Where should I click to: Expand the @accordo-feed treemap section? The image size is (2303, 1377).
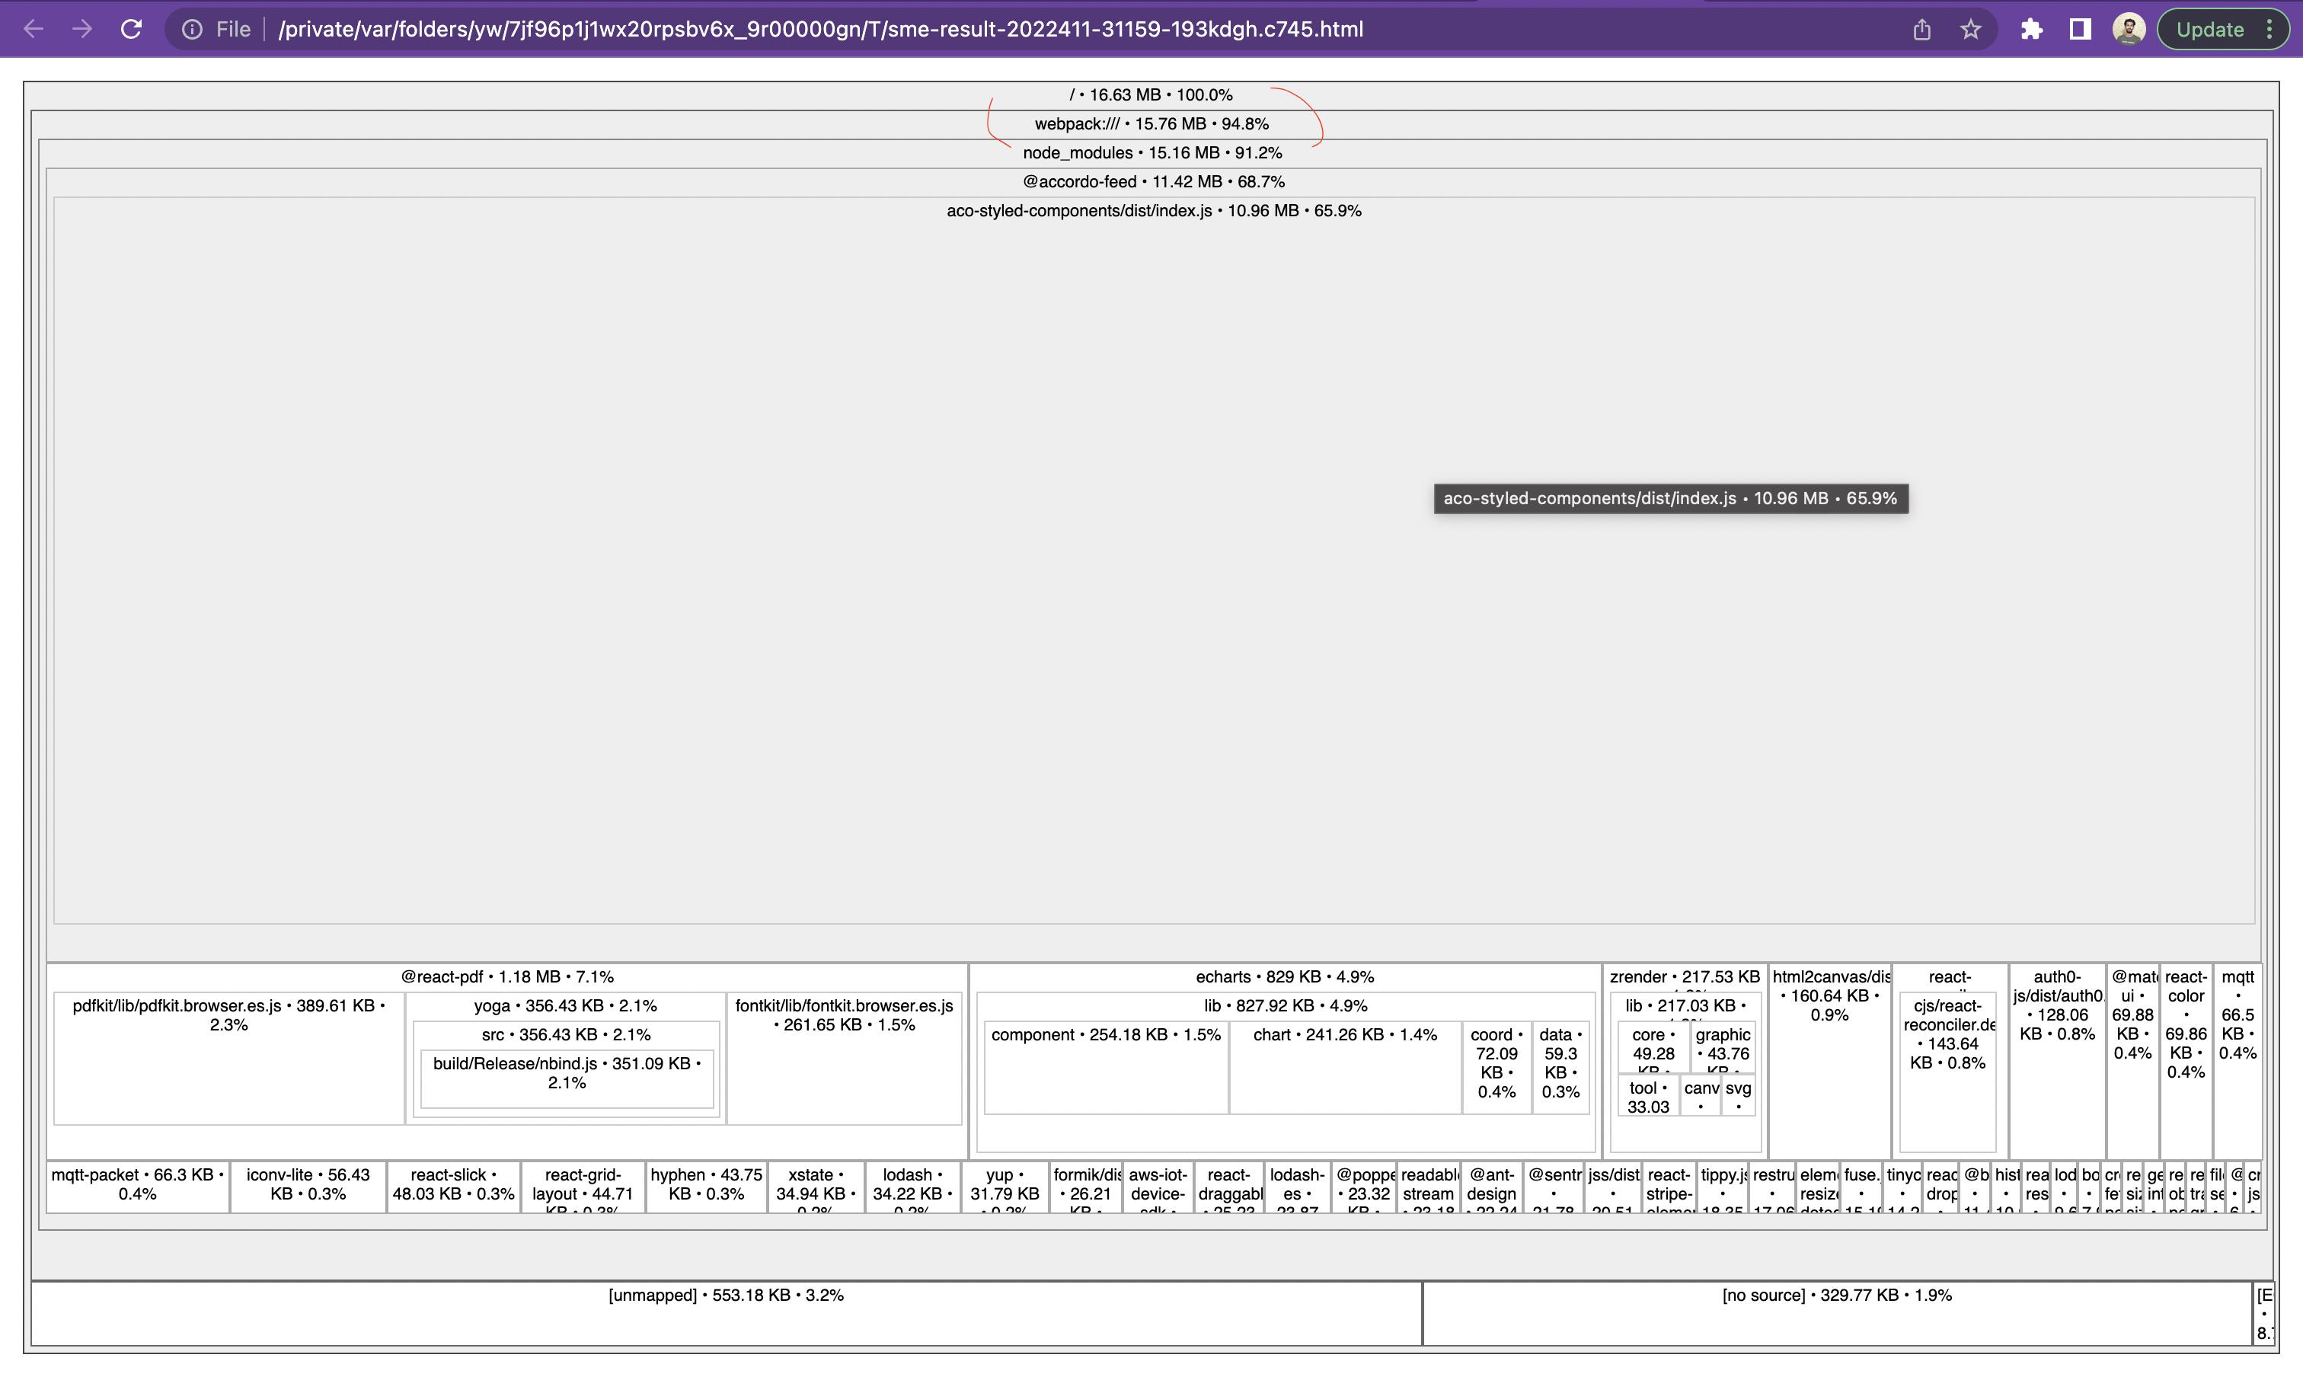click(x=1152, y=182)
